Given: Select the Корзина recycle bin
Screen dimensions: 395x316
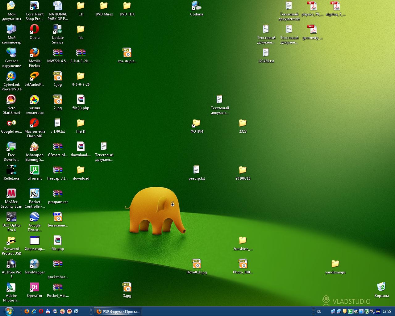Looking at the screenshot, I should (381, 287).
